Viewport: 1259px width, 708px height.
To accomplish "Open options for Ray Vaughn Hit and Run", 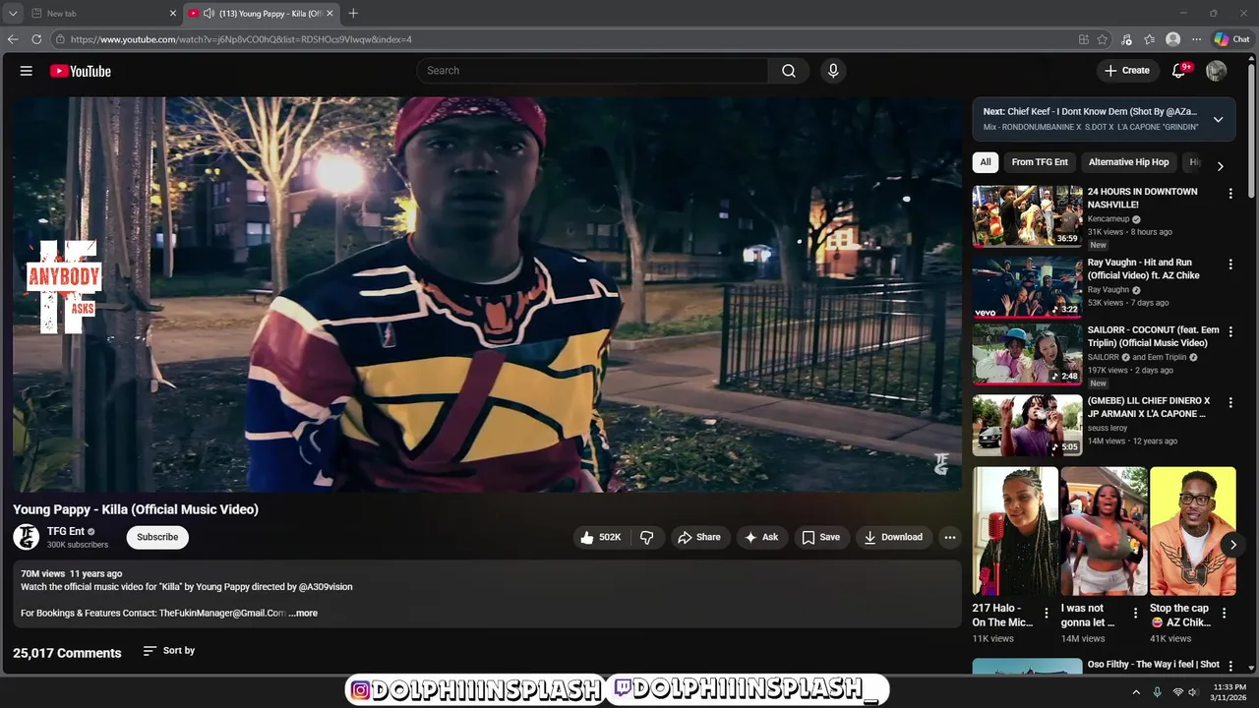I will point(1229,265).
